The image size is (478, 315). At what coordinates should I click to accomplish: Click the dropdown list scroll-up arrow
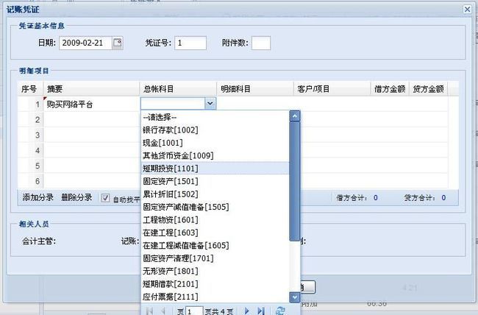pos(294,116)
